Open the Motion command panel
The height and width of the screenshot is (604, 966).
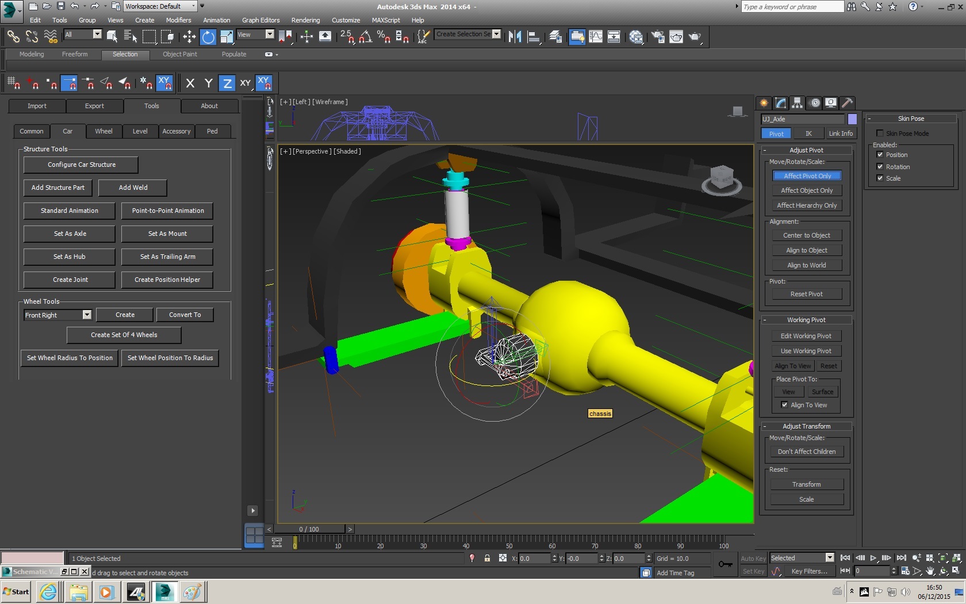click(x=814, y=103)
